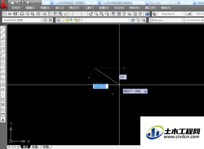Click the Publish icon
This screenshot has height=149, width=204.
[x=33, y=14]
